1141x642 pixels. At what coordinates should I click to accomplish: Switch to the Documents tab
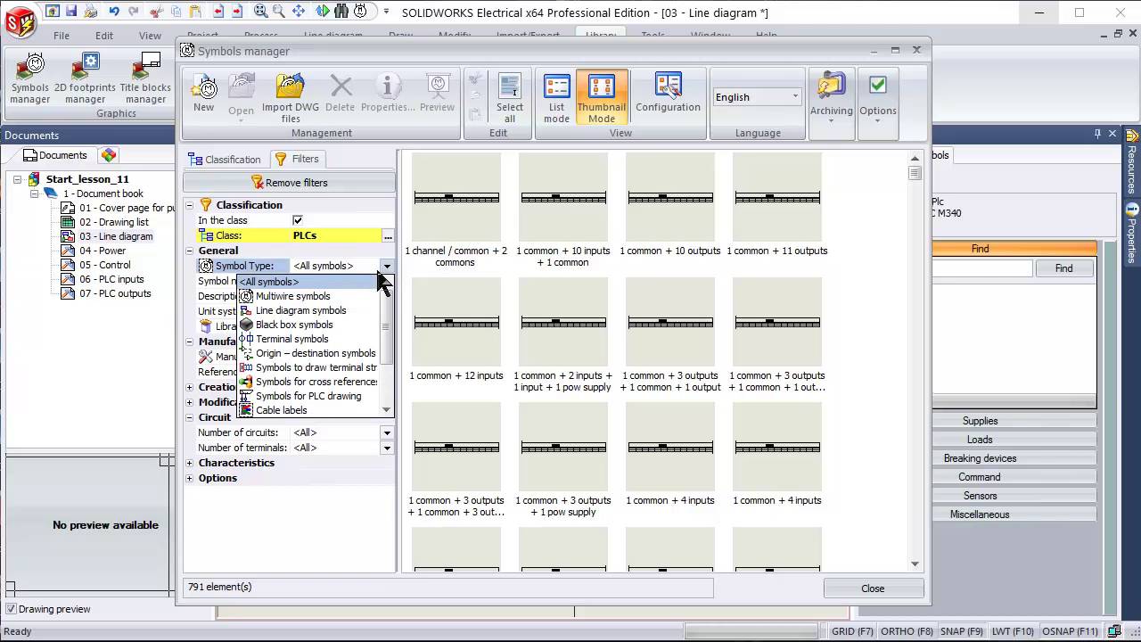click(55, 155)
